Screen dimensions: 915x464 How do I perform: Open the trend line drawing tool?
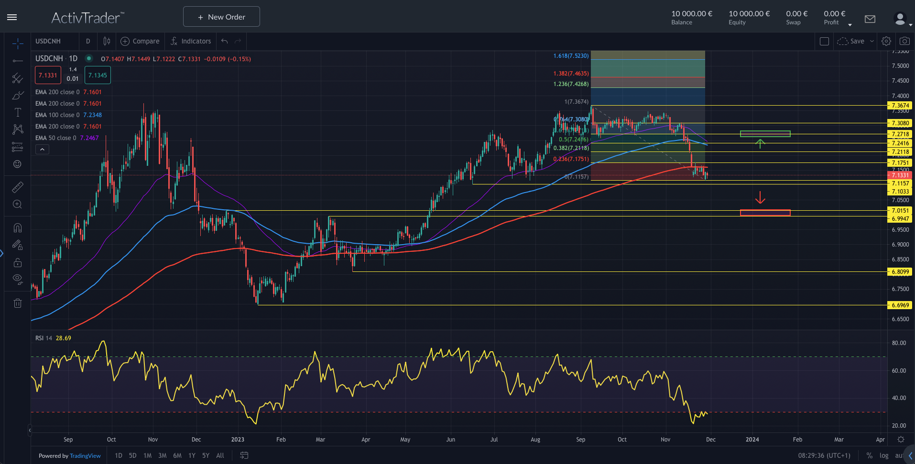tap(17, 61)
